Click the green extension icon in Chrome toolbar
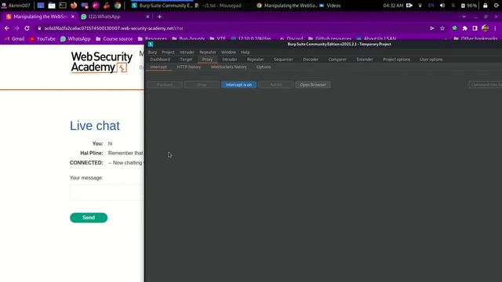This screenshot has width=502, height=282. tap(454, 28)
